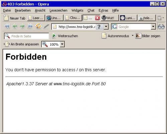Click the Apache/1.3.37 server signature text
Viewport: 167px width, 134px height.
56,84
